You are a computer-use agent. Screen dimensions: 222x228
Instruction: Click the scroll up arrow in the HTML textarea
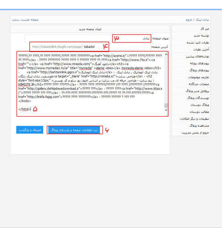coord(166,54)
